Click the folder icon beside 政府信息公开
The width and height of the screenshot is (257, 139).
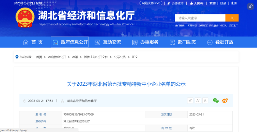[x=56, y=42]
